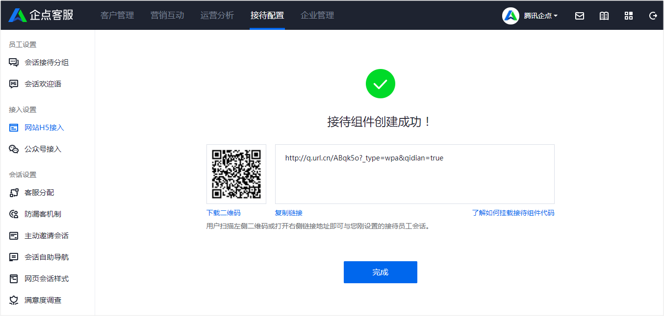Image resolution: width=664 pixels, height=316 pixels.
Task: Click the 客服分配 icon
Action: [14, 193]
